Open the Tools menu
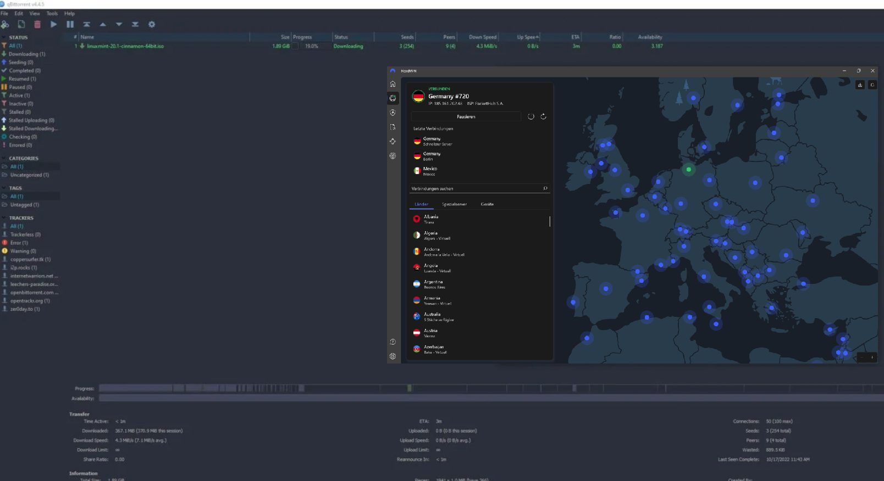The image size is (884, 481). (x=52, y=13)
